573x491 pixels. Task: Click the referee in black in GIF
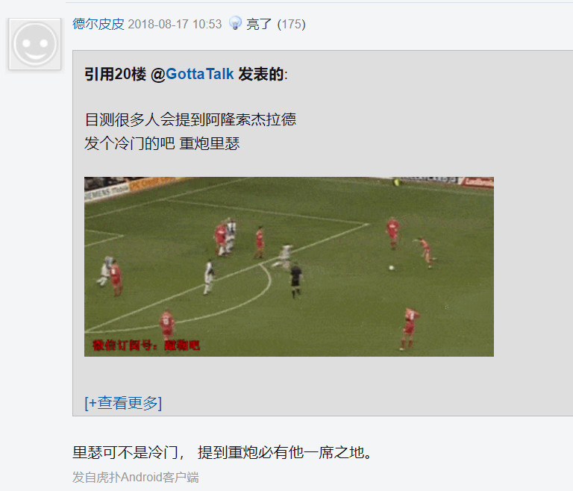(x=295, y=280)
